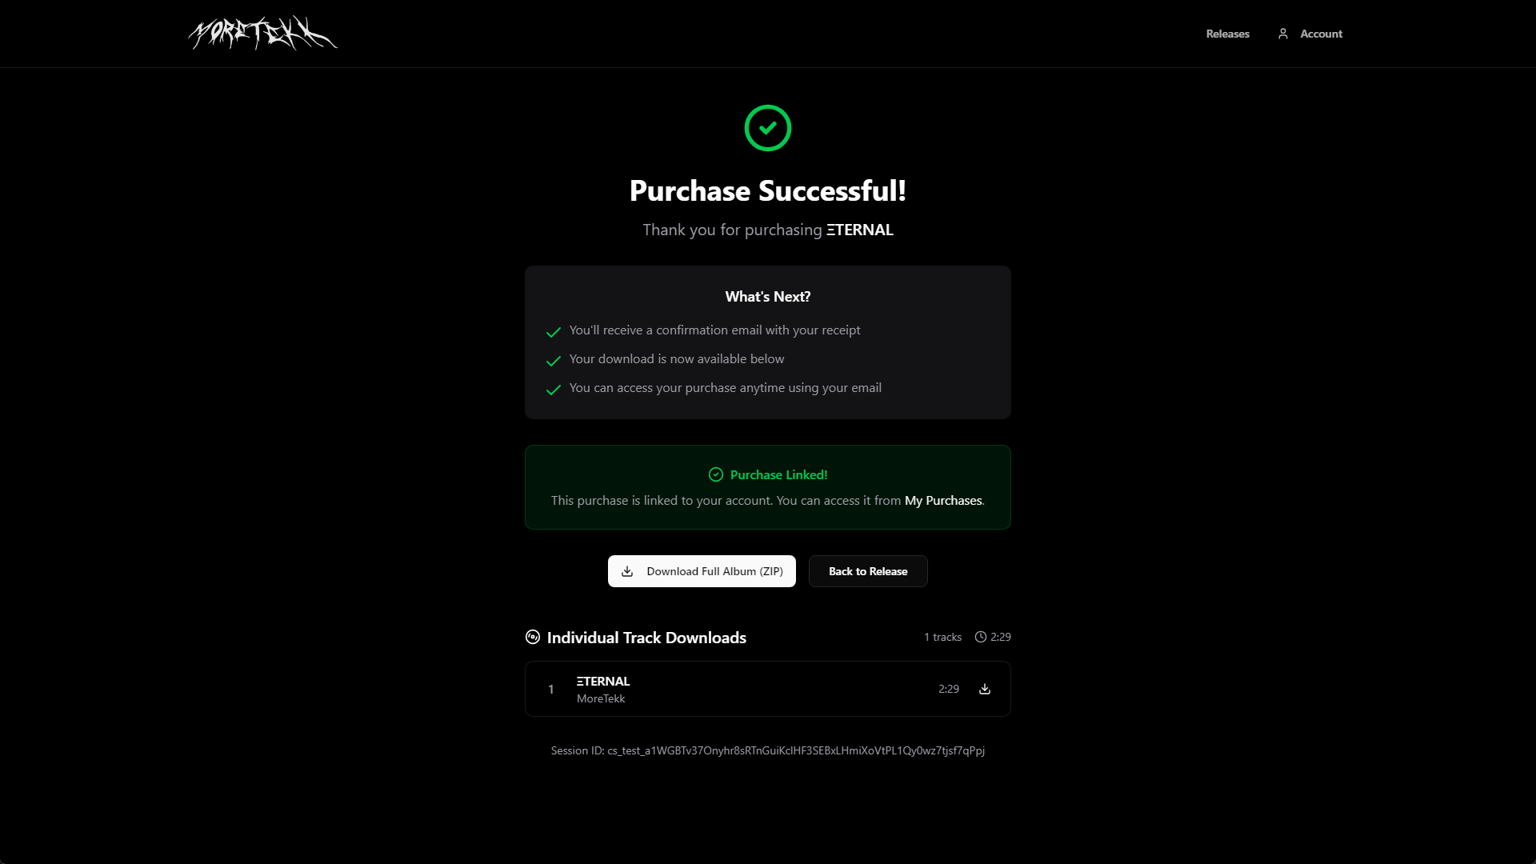This screenshot has height=864, width=1536.
Task: Click the green success checkmark circle icon
Action: point(767,128)
